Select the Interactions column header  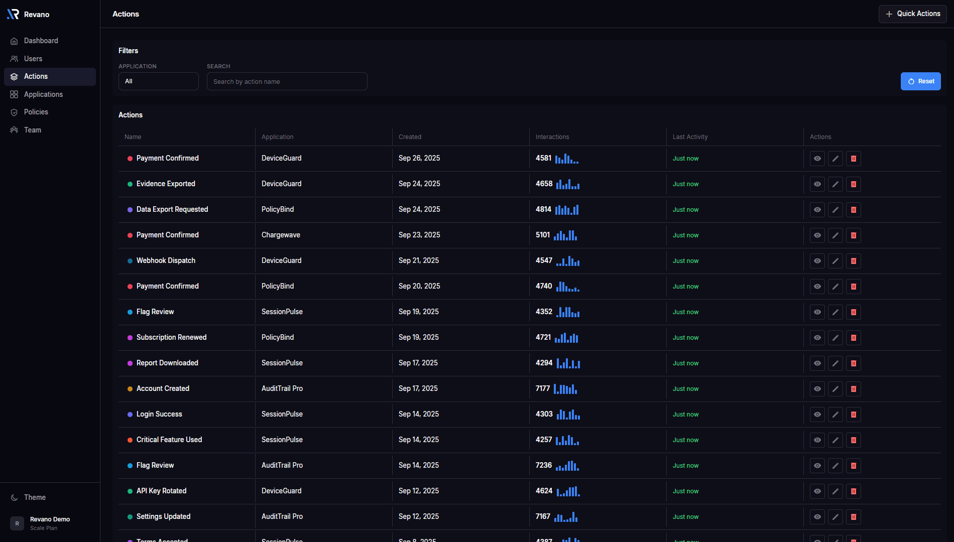tap(552, 137)
